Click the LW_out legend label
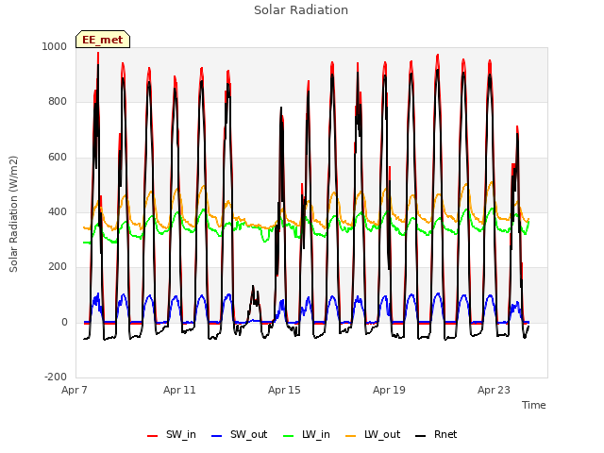Image resolution: width=604 pixels, height=453 pixels. coord(382,435)
